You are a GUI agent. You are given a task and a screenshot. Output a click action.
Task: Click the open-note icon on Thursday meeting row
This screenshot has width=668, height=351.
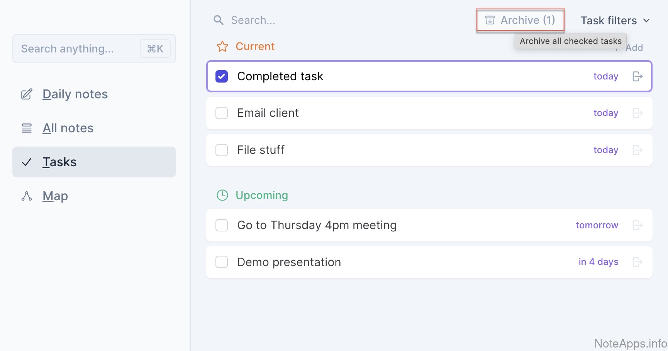coord(637,225)
